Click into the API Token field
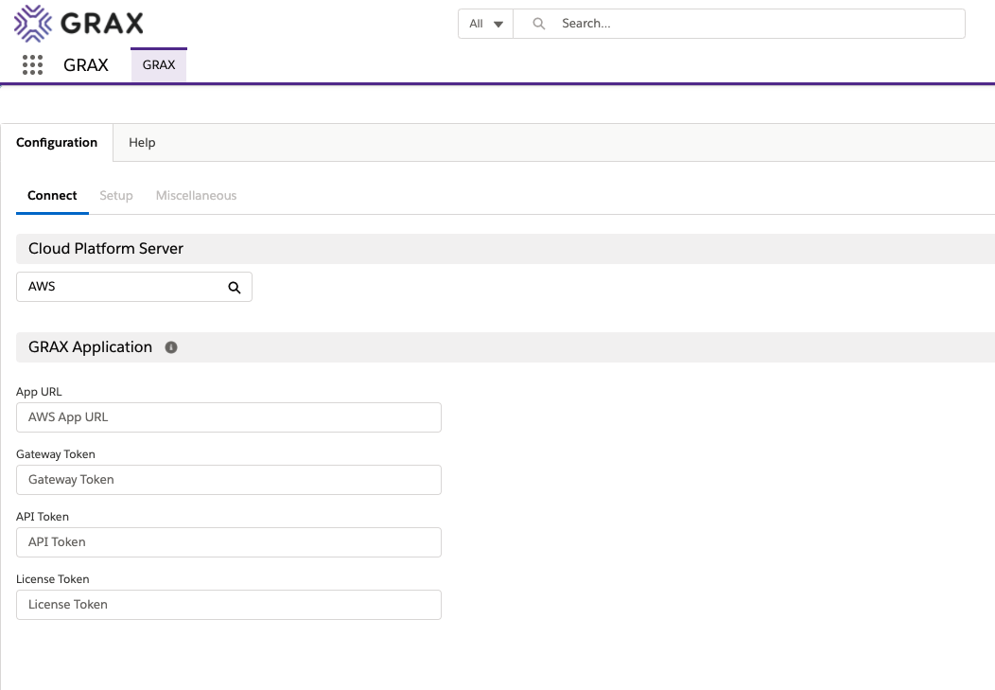 point(229,542)
